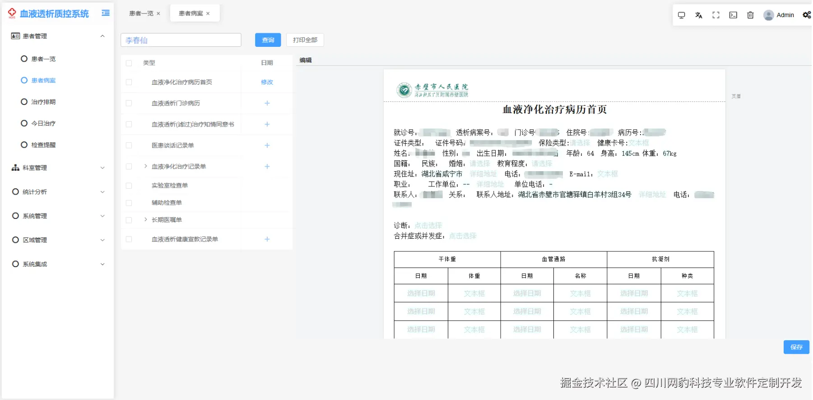Open the Admin user avatar
Image resolution: width=813 pixels, height=400 pixels.
pos(768,15)
